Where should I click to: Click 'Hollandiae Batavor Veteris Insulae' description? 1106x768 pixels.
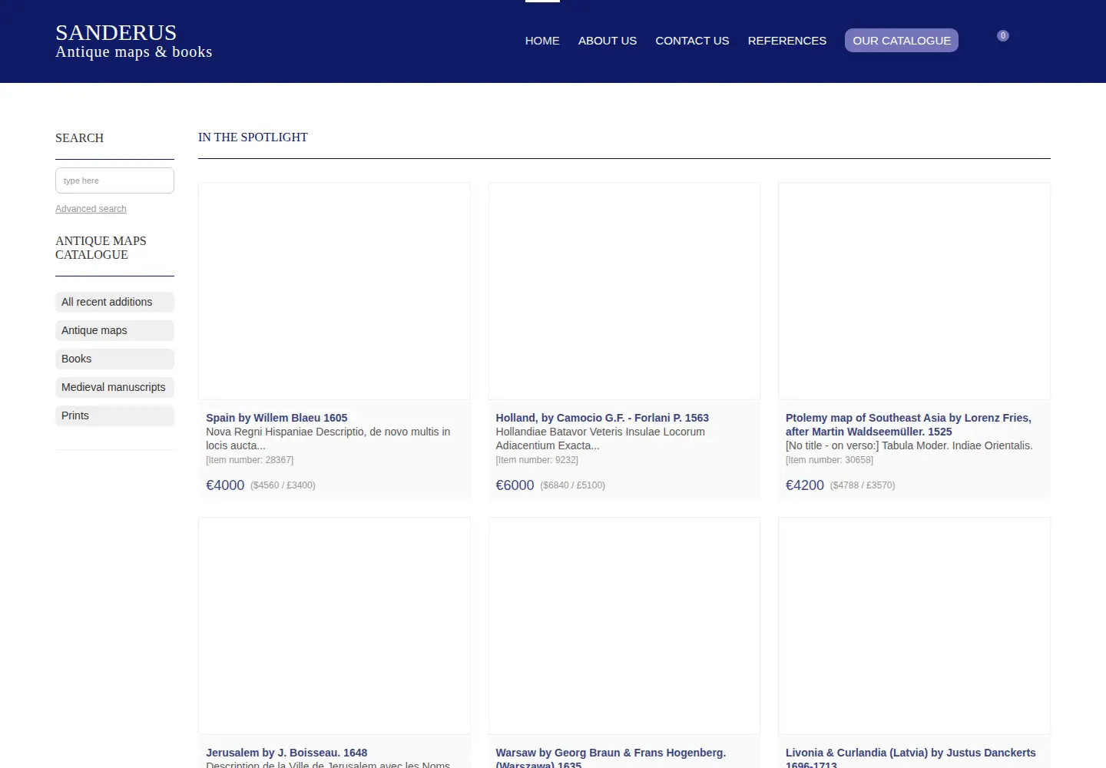(601, 439)
